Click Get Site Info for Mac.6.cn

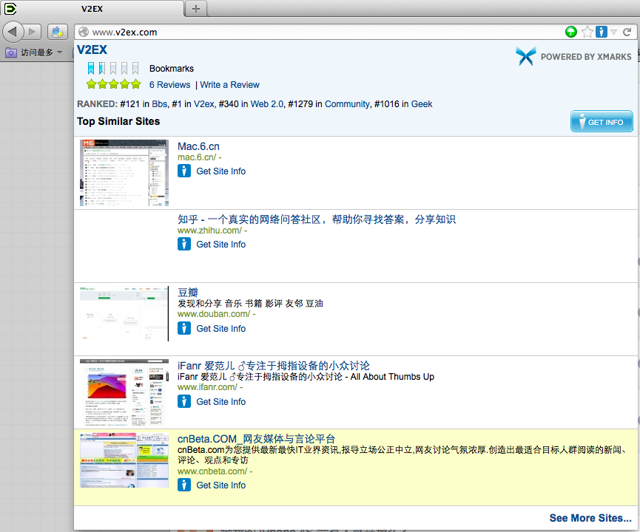(220, 171)
